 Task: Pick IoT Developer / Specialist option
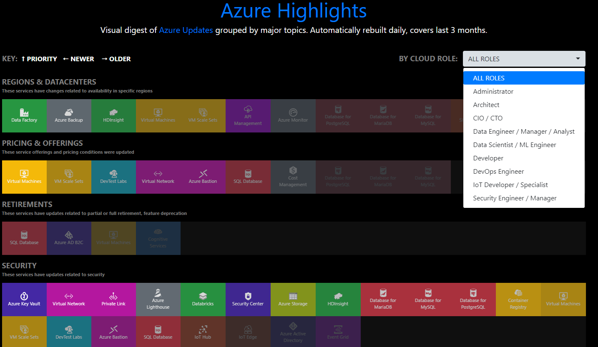coord(524,185)
